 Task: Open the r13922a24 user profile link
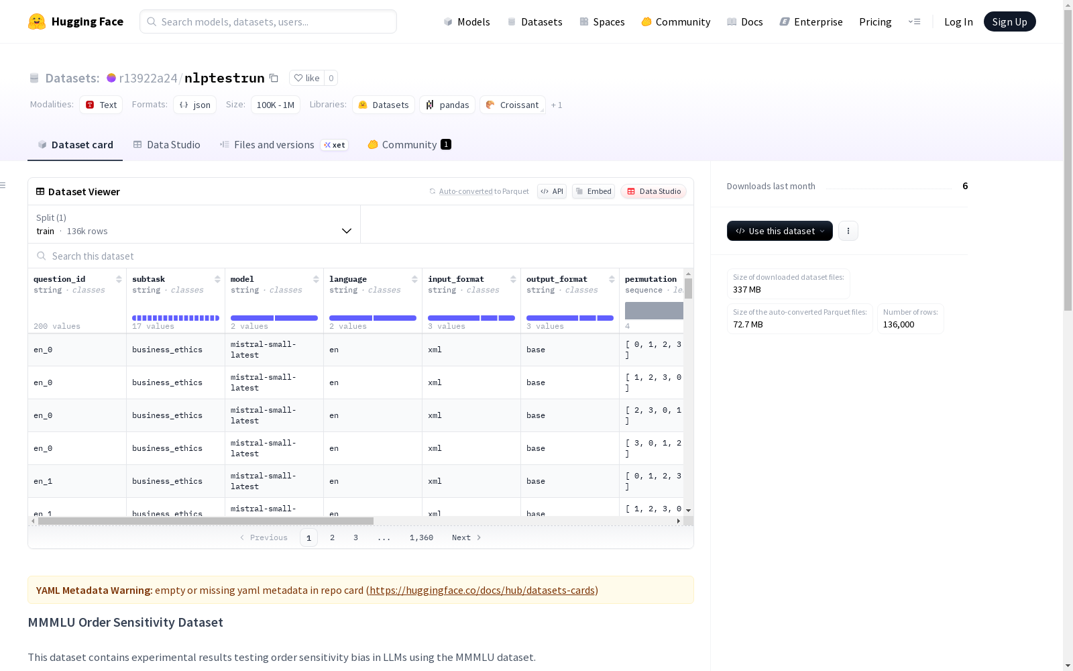(x=148, y=78)
